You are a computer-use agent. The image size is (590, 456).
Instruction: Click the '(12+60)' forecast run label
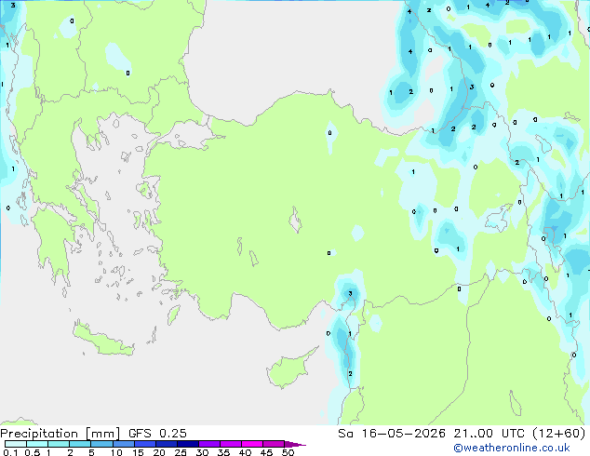(559, 434)
